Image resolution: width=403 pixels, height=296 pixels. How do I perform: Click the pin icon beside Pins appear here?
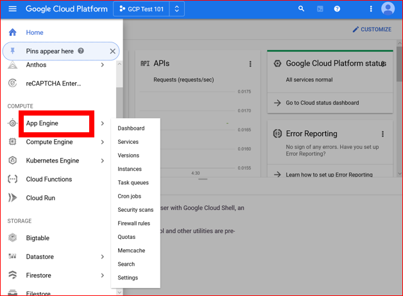13,51
